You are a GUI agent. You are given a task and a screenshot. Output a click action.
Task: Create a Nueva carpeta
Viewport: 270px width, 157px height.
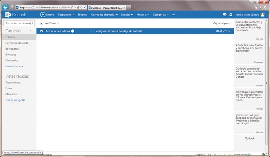14,66
